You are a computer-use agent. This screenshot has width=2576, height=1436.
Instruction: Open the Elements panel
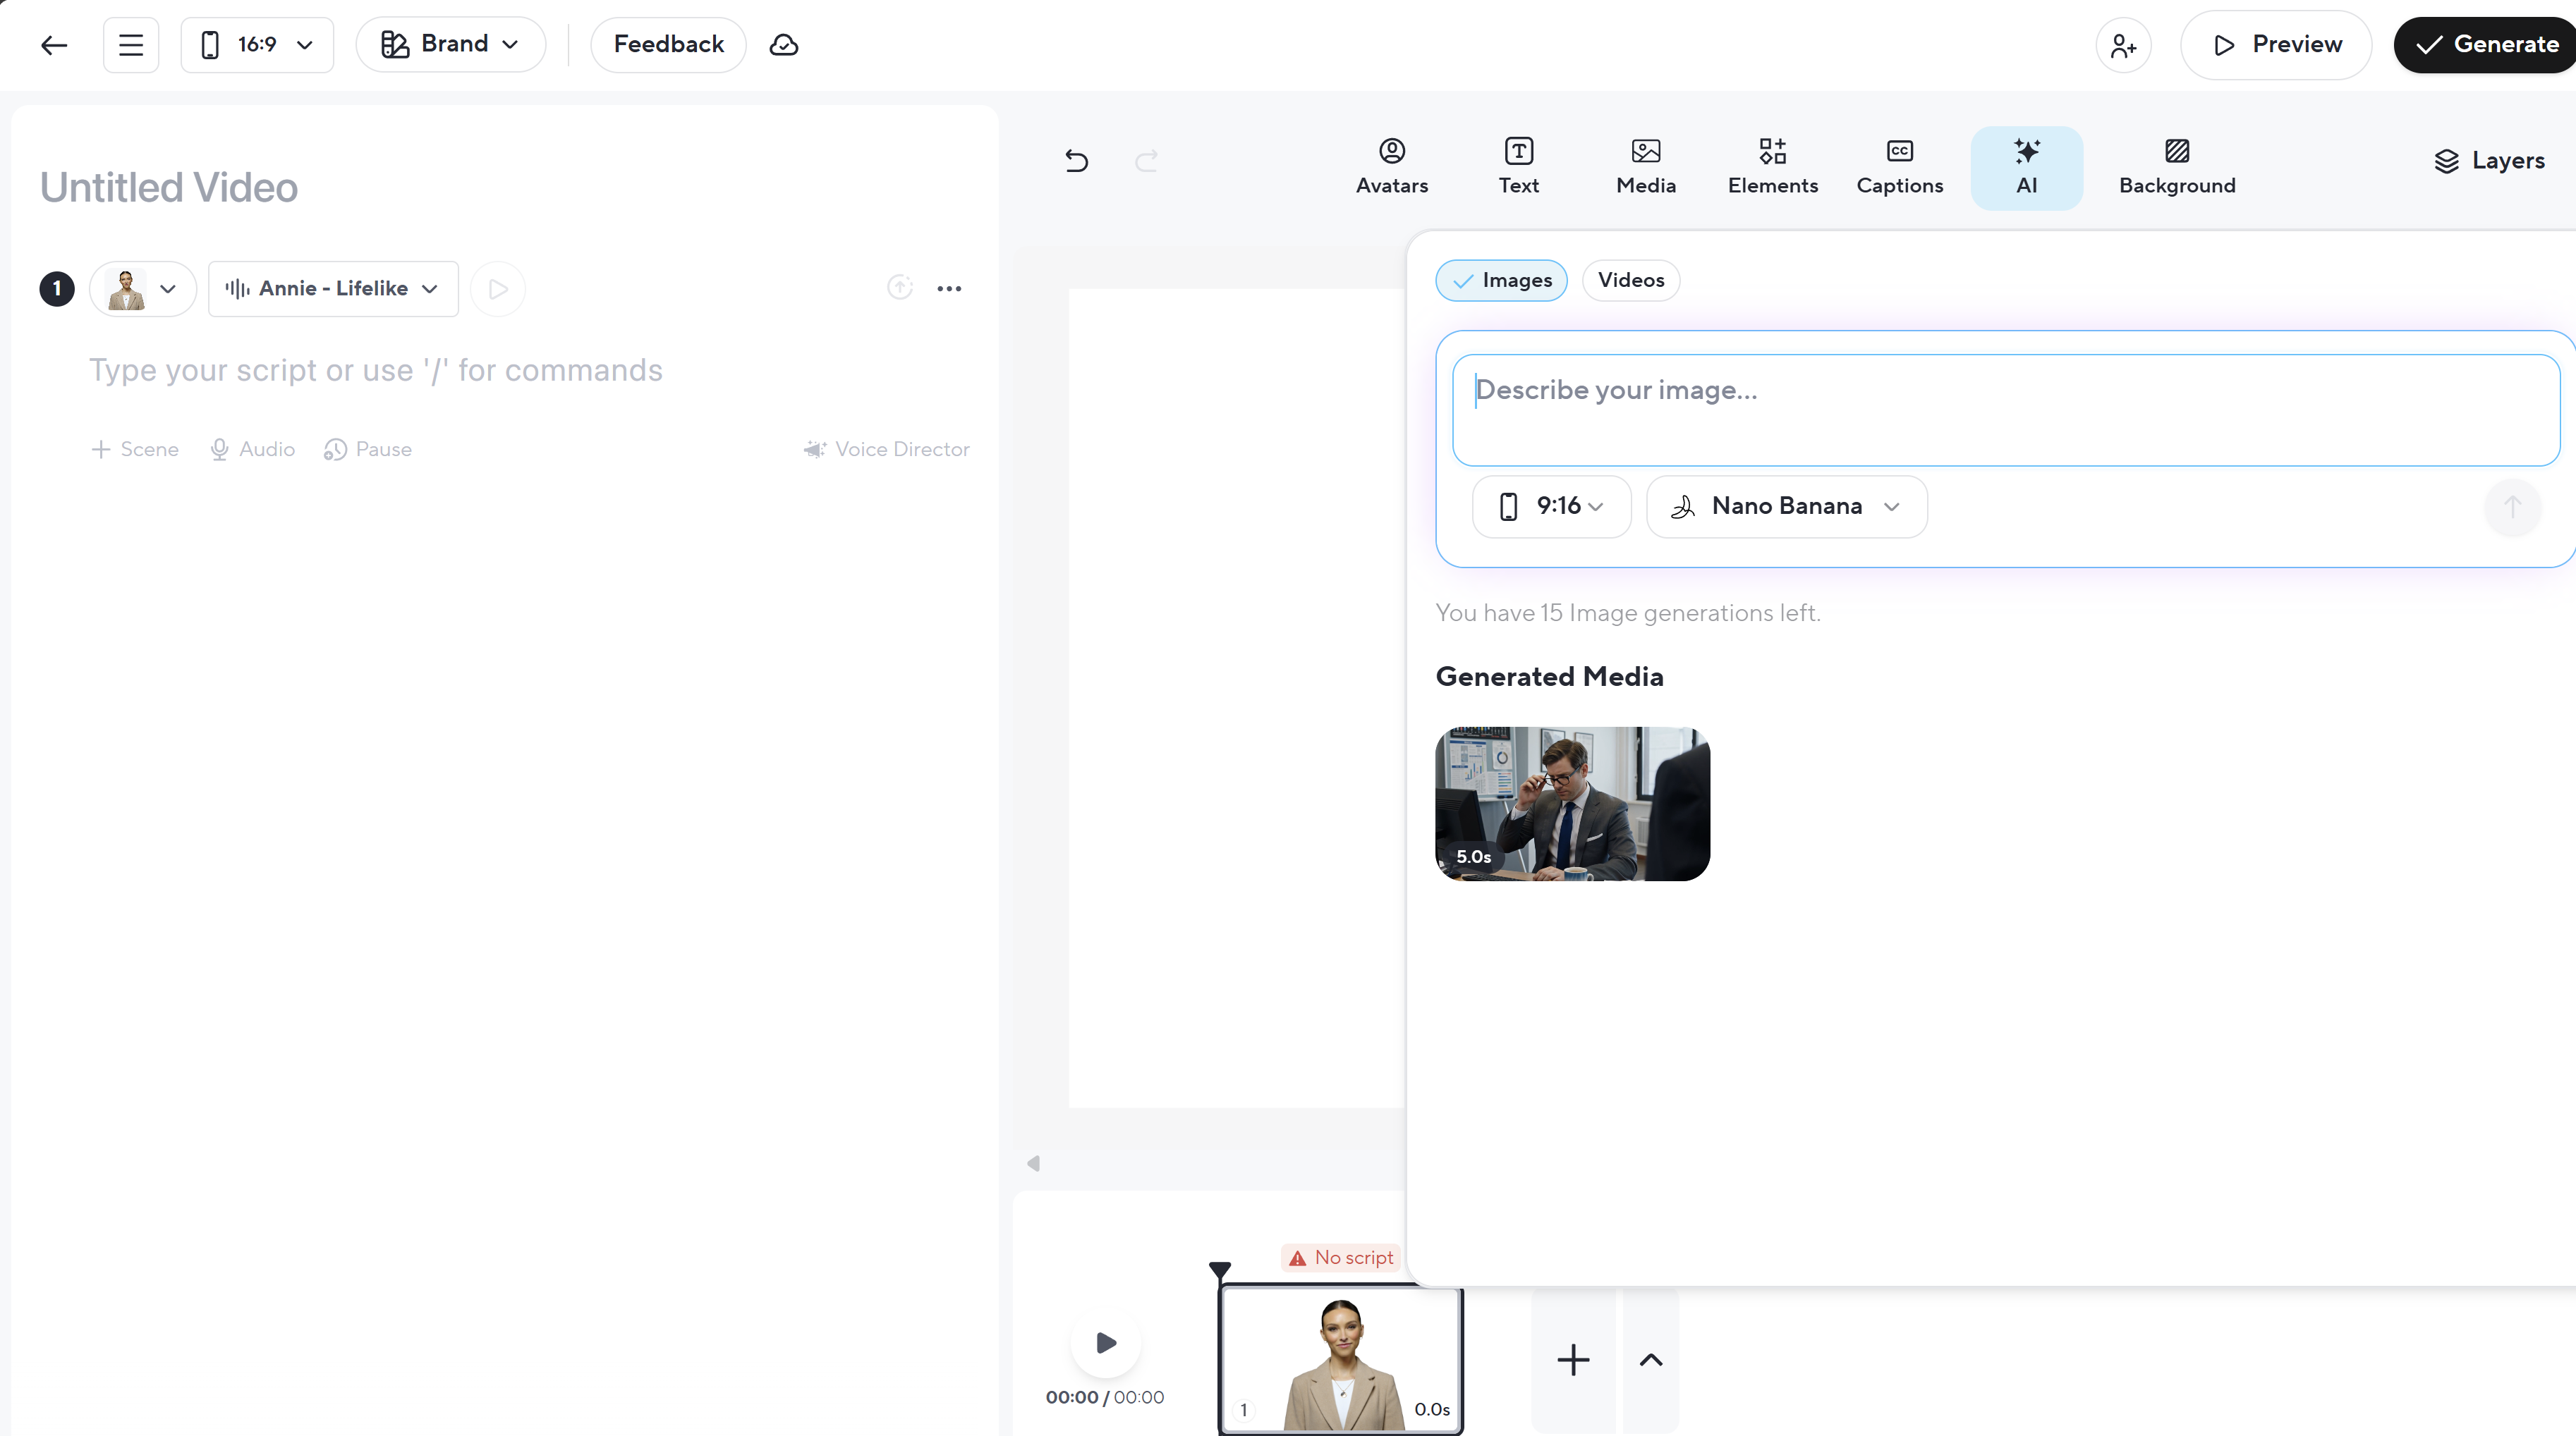[x=1772, y=166]
